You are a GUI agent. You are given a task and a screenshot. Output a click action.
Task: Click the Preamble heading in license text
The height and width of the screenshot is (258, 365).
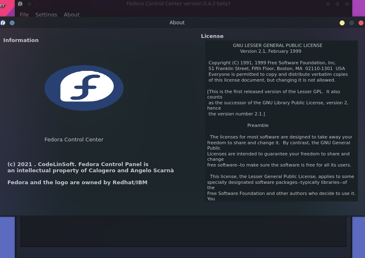coord(258,125)
